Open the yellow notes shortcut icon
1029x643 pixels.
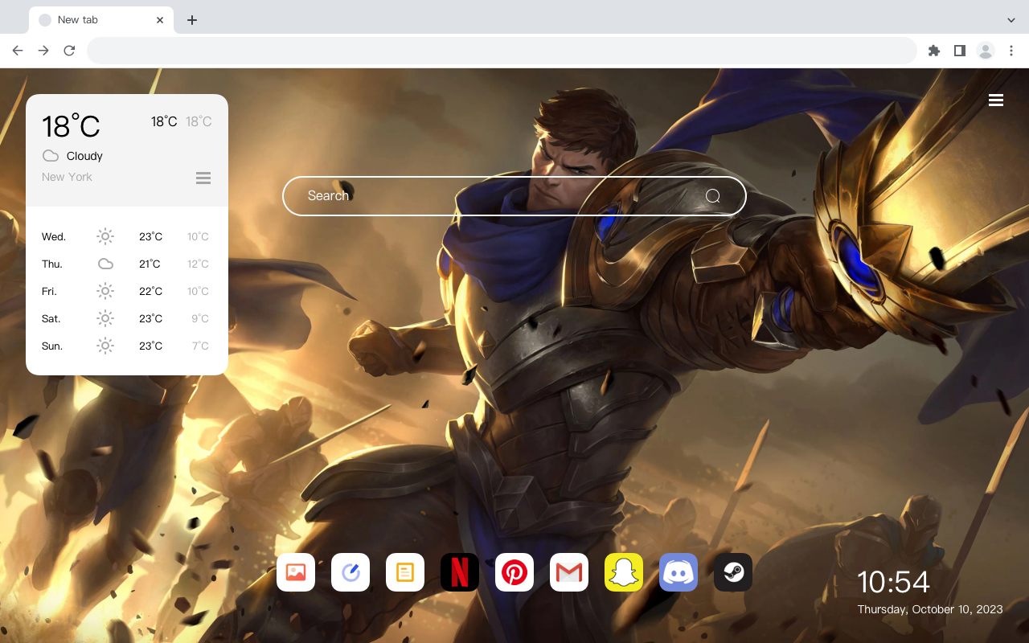coord(405,572)
